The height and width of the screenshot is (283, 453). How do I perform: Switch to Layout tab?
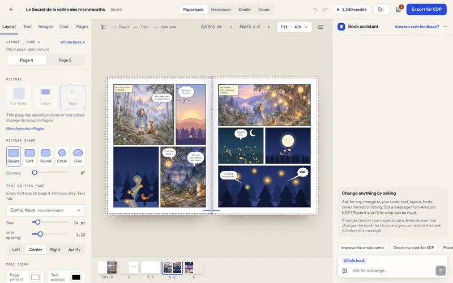[x=9, y=27]
